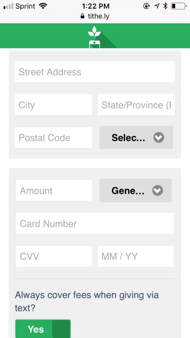Tap the padlock icon beside tithe.ly
190x338 pixels.
tap(83, 16)
